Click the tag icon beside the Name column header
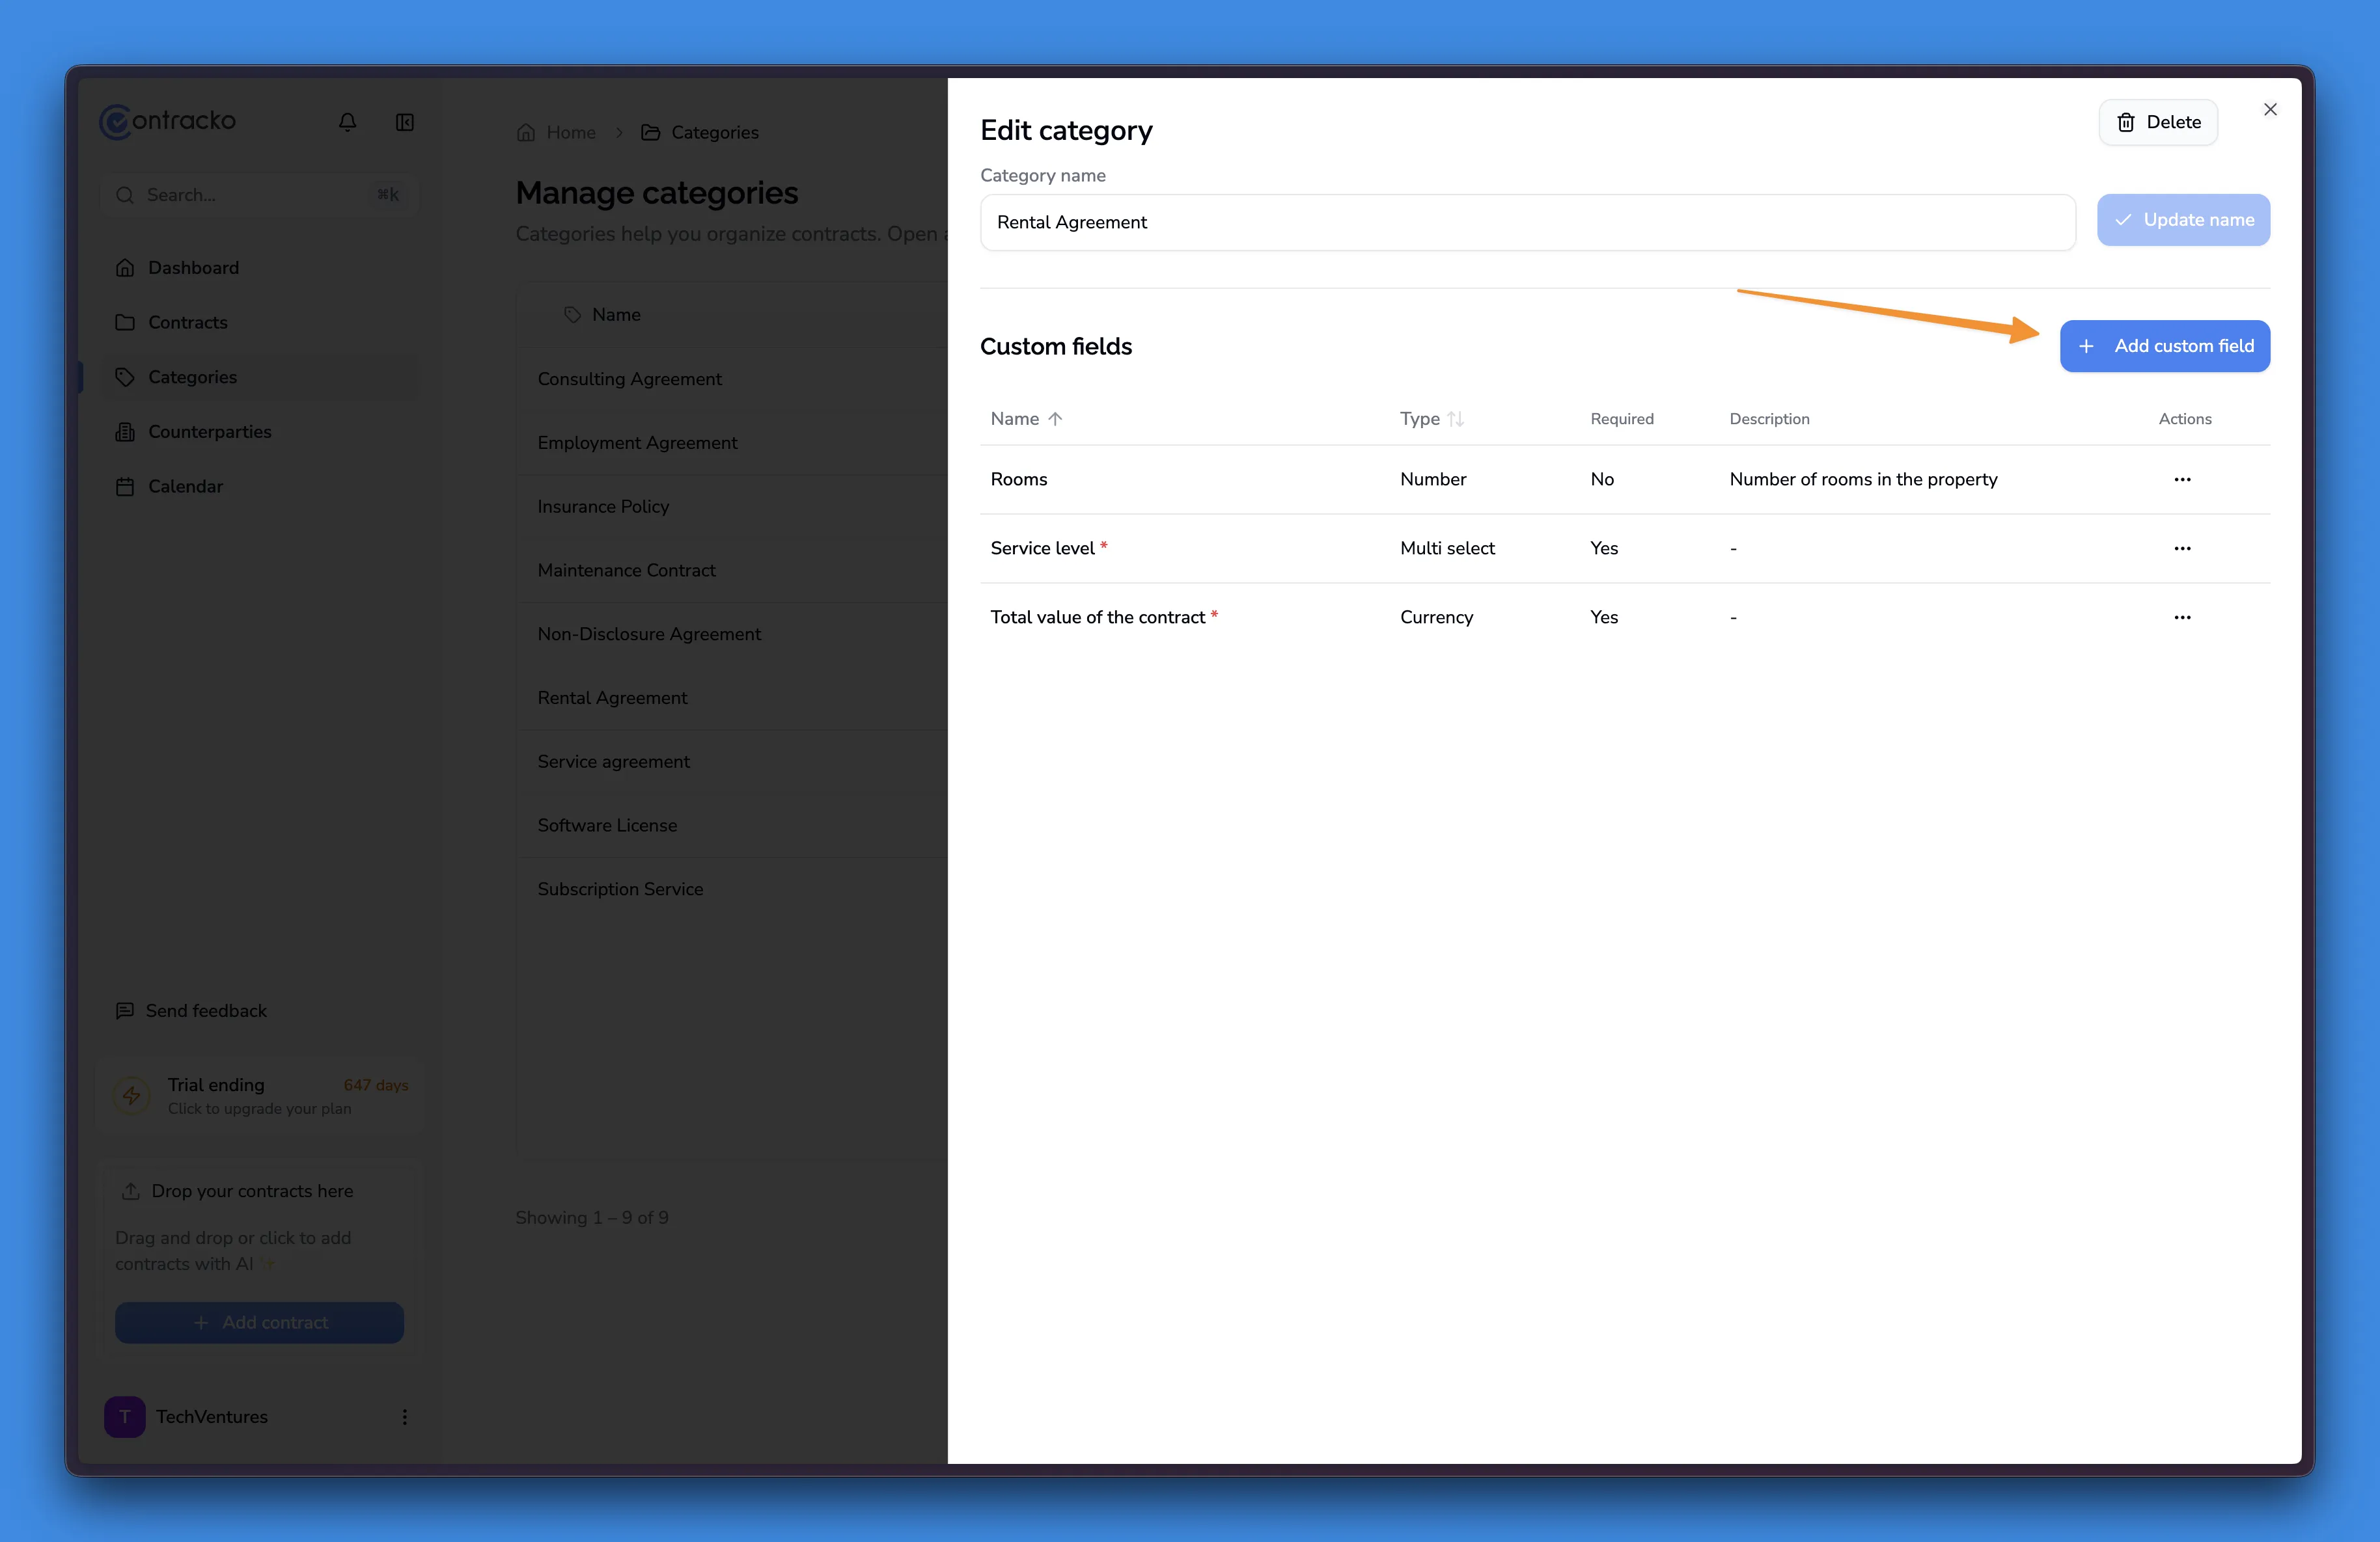2380x1542 pixels. (x=573, y=314)
